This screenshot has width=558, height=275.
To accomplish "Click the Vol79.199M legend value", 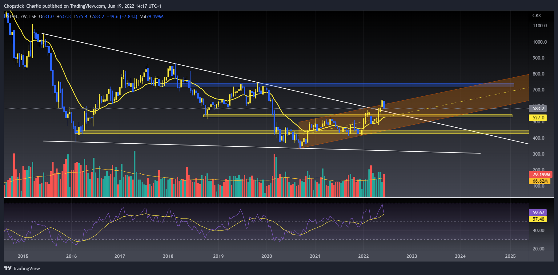I will click(152, 16).
